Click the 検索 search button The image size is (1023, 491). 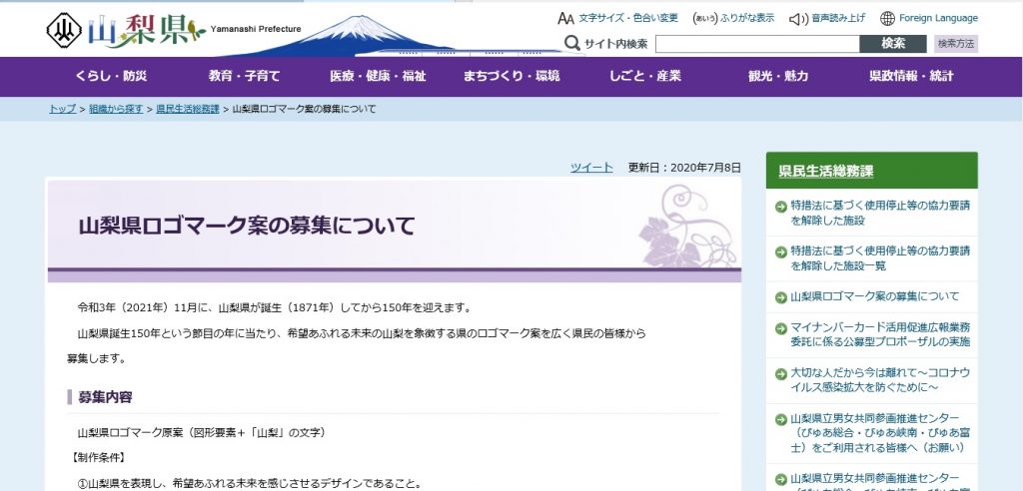pyautogui.click(x=893, y=44)
